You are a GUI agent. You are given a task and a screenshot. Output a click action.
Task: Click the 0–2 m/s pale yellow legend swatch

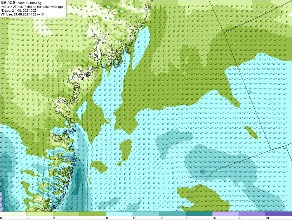click(13, 214)
